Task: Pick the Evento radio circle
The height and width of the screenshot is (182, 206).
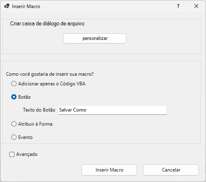Action: point(14,137)
